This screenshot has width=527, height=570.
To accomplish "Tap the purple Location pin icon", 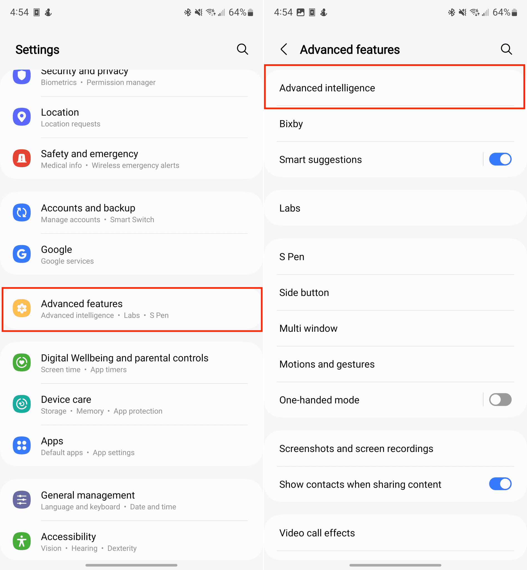I will click(22, 117).
